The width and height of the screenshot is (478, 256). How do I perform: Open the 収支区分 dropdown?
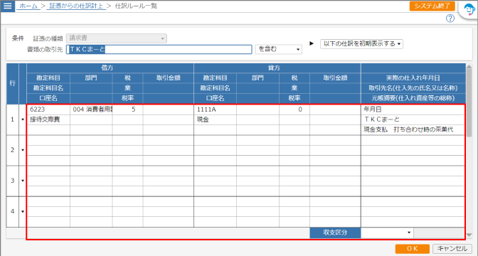pyautogui.click(x=387, y=233)
